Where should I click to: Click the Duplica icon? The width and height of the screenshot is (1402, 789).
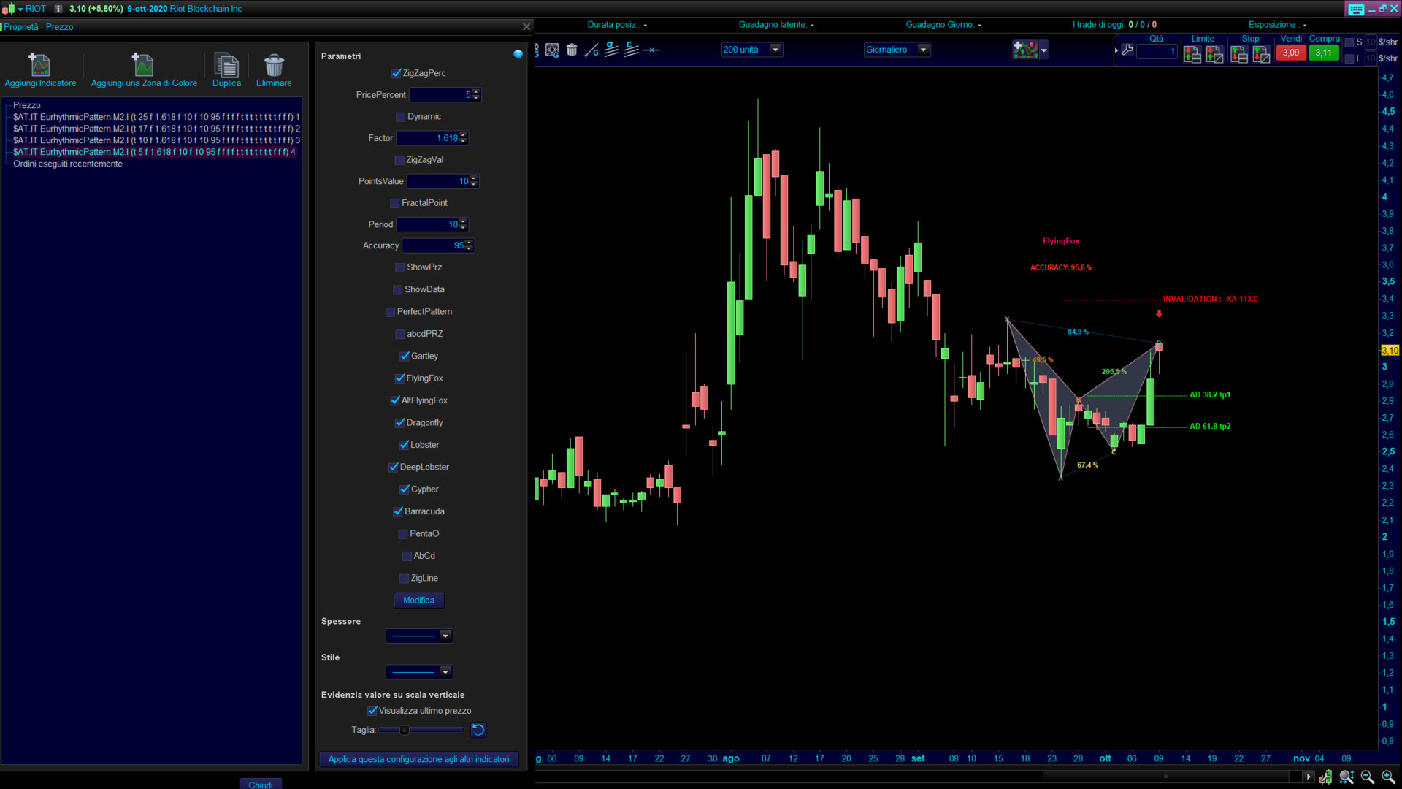226,66
